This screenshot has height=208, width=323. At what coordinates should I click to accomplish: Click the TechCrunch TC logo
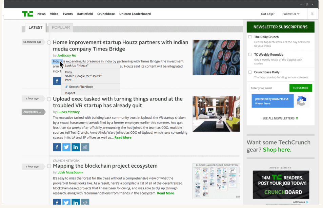coord(27,14)
